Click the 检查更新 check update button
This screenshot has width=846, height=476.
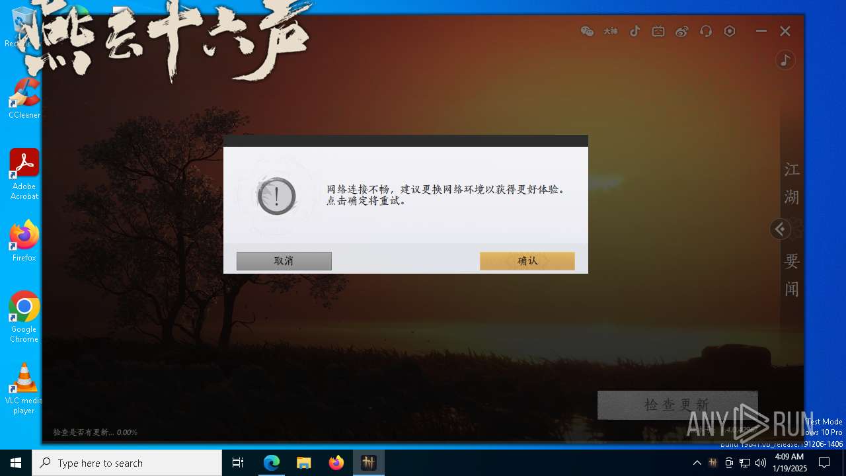coord(677,405)
